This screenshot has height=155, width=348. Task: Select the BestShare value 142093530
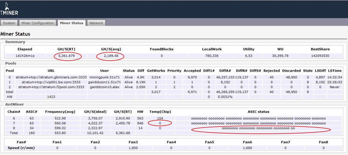coord(320,56)
